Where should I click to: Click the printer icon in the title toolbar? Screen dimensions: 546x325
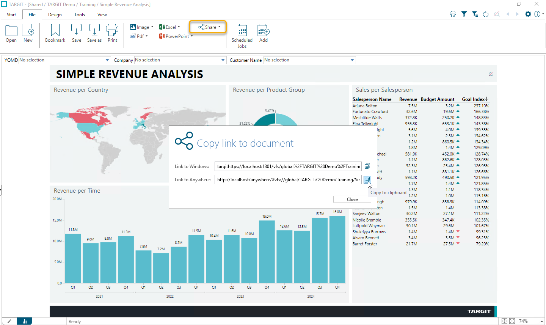tap(453, 14)
